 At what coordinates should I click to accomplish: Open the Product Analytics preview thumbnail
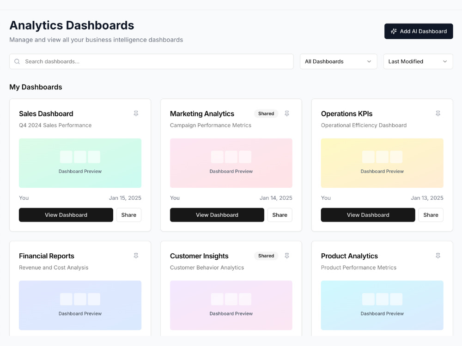382,305
